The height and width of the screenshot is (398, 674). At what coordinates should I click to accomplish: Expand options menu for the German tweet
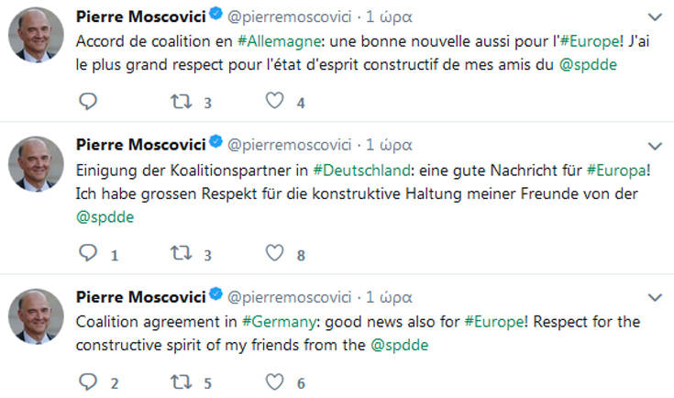(x=655, y=145)
